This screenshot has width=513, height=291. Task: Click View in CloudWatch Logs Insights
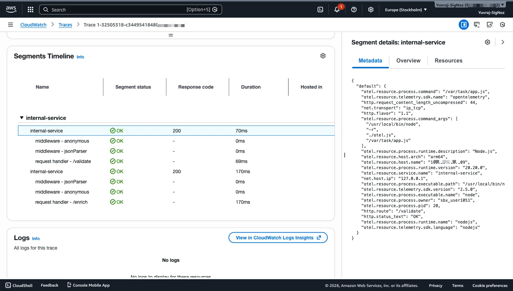click(x=278, y=238)
